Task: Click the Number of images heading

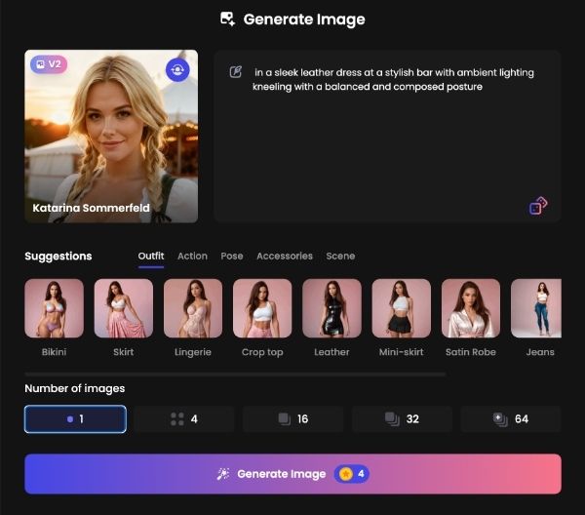Action: tap(75, 388)
